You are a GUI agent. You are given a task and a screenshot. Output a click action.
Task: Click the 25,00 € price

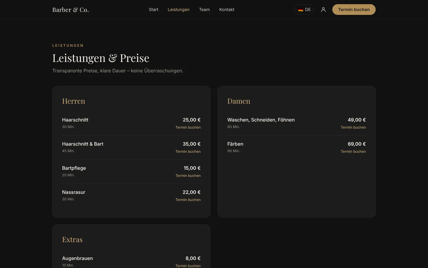pyautogui.click(x=192, y=120)
